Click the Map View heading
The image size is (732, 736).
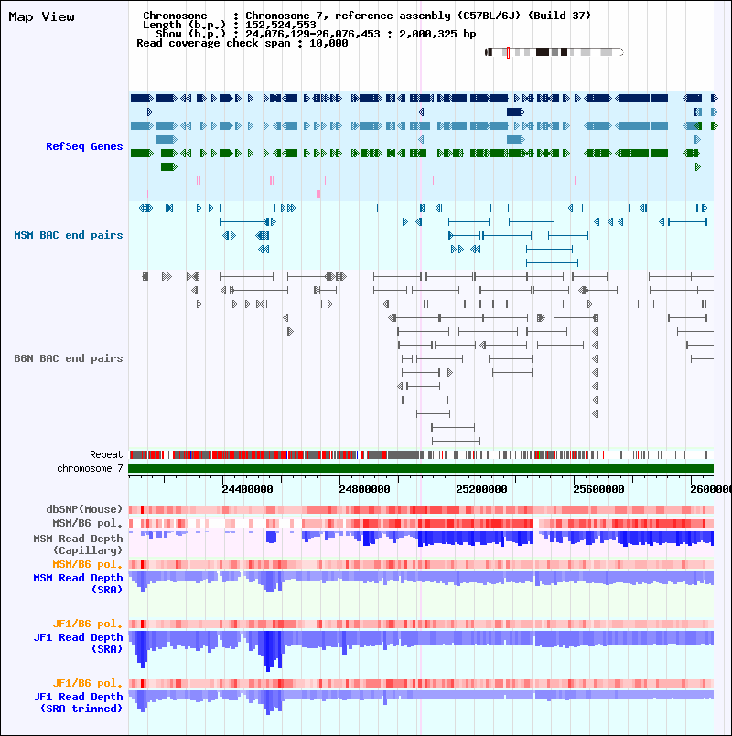point(41,16)
